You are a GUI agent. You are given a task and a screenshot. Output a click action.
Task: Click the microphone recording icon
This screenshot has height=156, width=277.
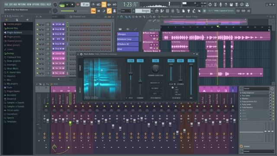pos(221,4)
